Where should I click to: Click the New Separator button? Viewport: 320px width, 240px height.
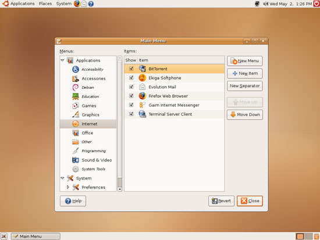pyautogui.click(x=245, y=86)
